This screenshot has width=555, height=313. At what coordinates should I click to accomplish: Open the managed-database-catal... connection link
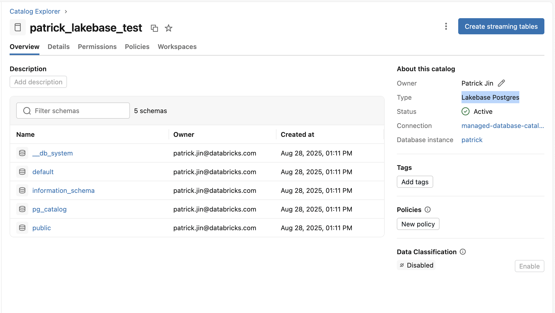point(503,125)
